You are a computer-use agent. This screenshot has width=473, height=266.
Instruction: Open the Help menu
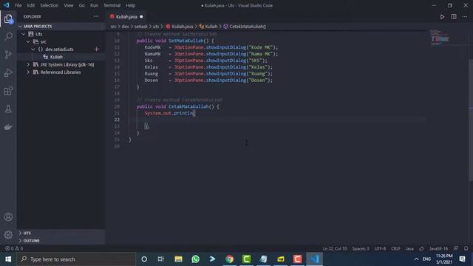[x=130, y=5]
